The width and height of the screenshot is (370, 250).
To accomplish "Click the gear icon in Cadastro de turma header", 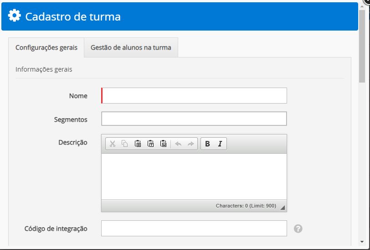I will tap(15, 16).
